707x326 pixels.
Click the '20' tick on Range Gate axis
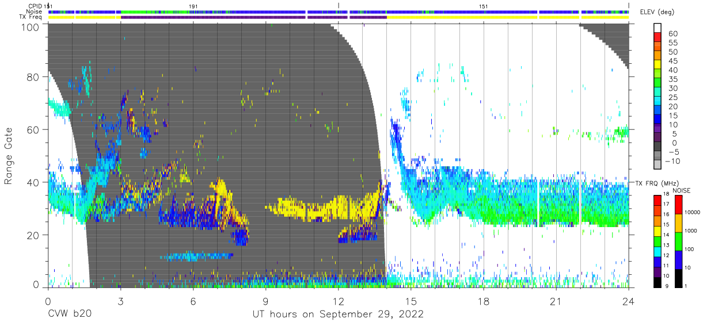(34, 235)
